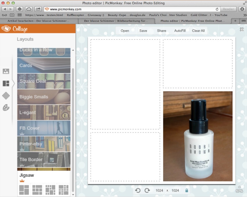
Task: Click layouts list scroll down arrow
Action: click(73, 195)
